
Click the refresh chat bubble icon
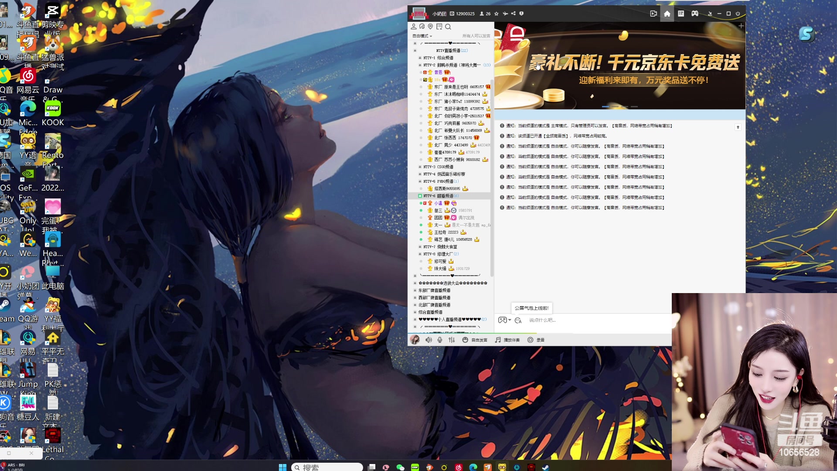point(422,27)
